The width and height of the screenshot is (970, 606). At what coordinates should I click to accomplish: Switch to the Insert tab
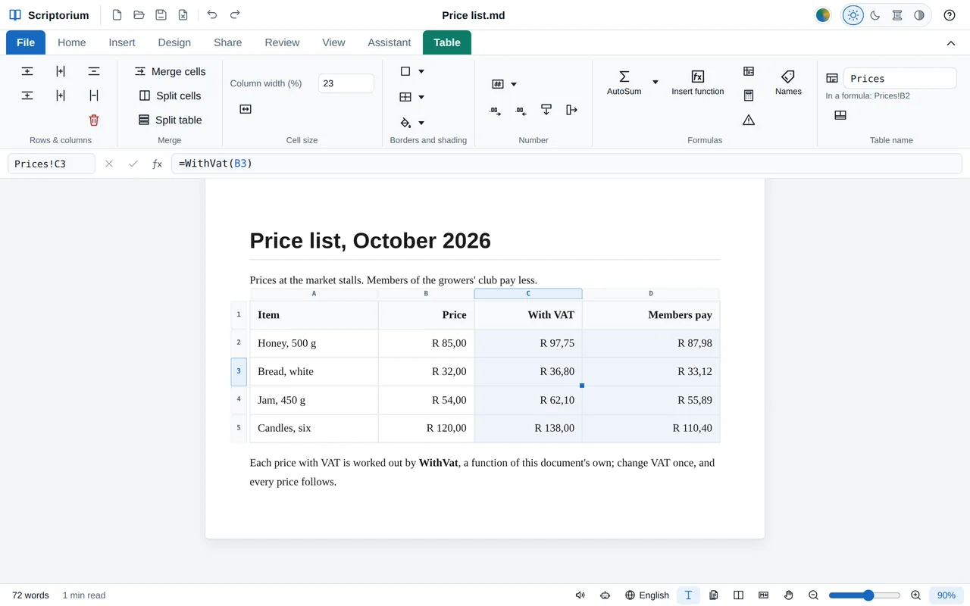coord(122,42)
